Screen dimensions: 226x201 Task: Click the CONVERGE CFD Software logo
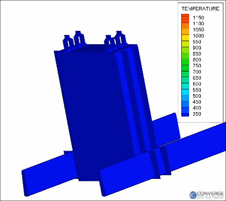point(206,195)
